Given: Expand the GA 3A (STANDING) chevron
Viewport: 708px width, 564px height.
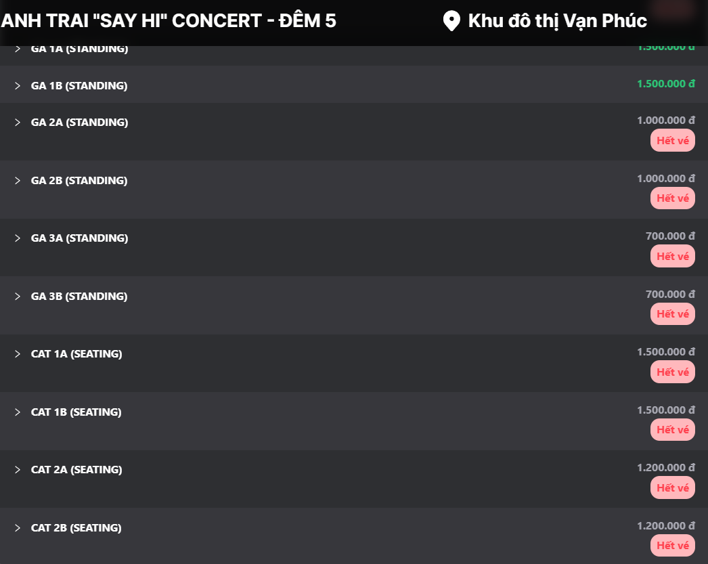Looking at the screenshot, I should tap(18, 238).
